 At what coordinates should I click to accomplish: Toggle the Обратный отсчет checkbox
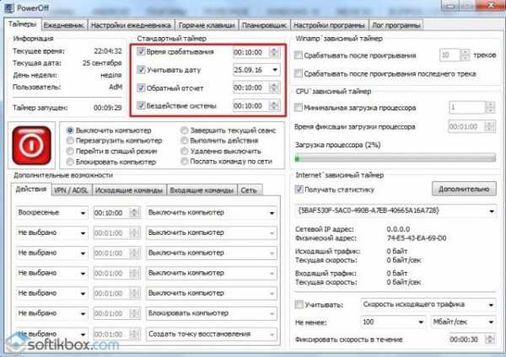pos(141,87)
